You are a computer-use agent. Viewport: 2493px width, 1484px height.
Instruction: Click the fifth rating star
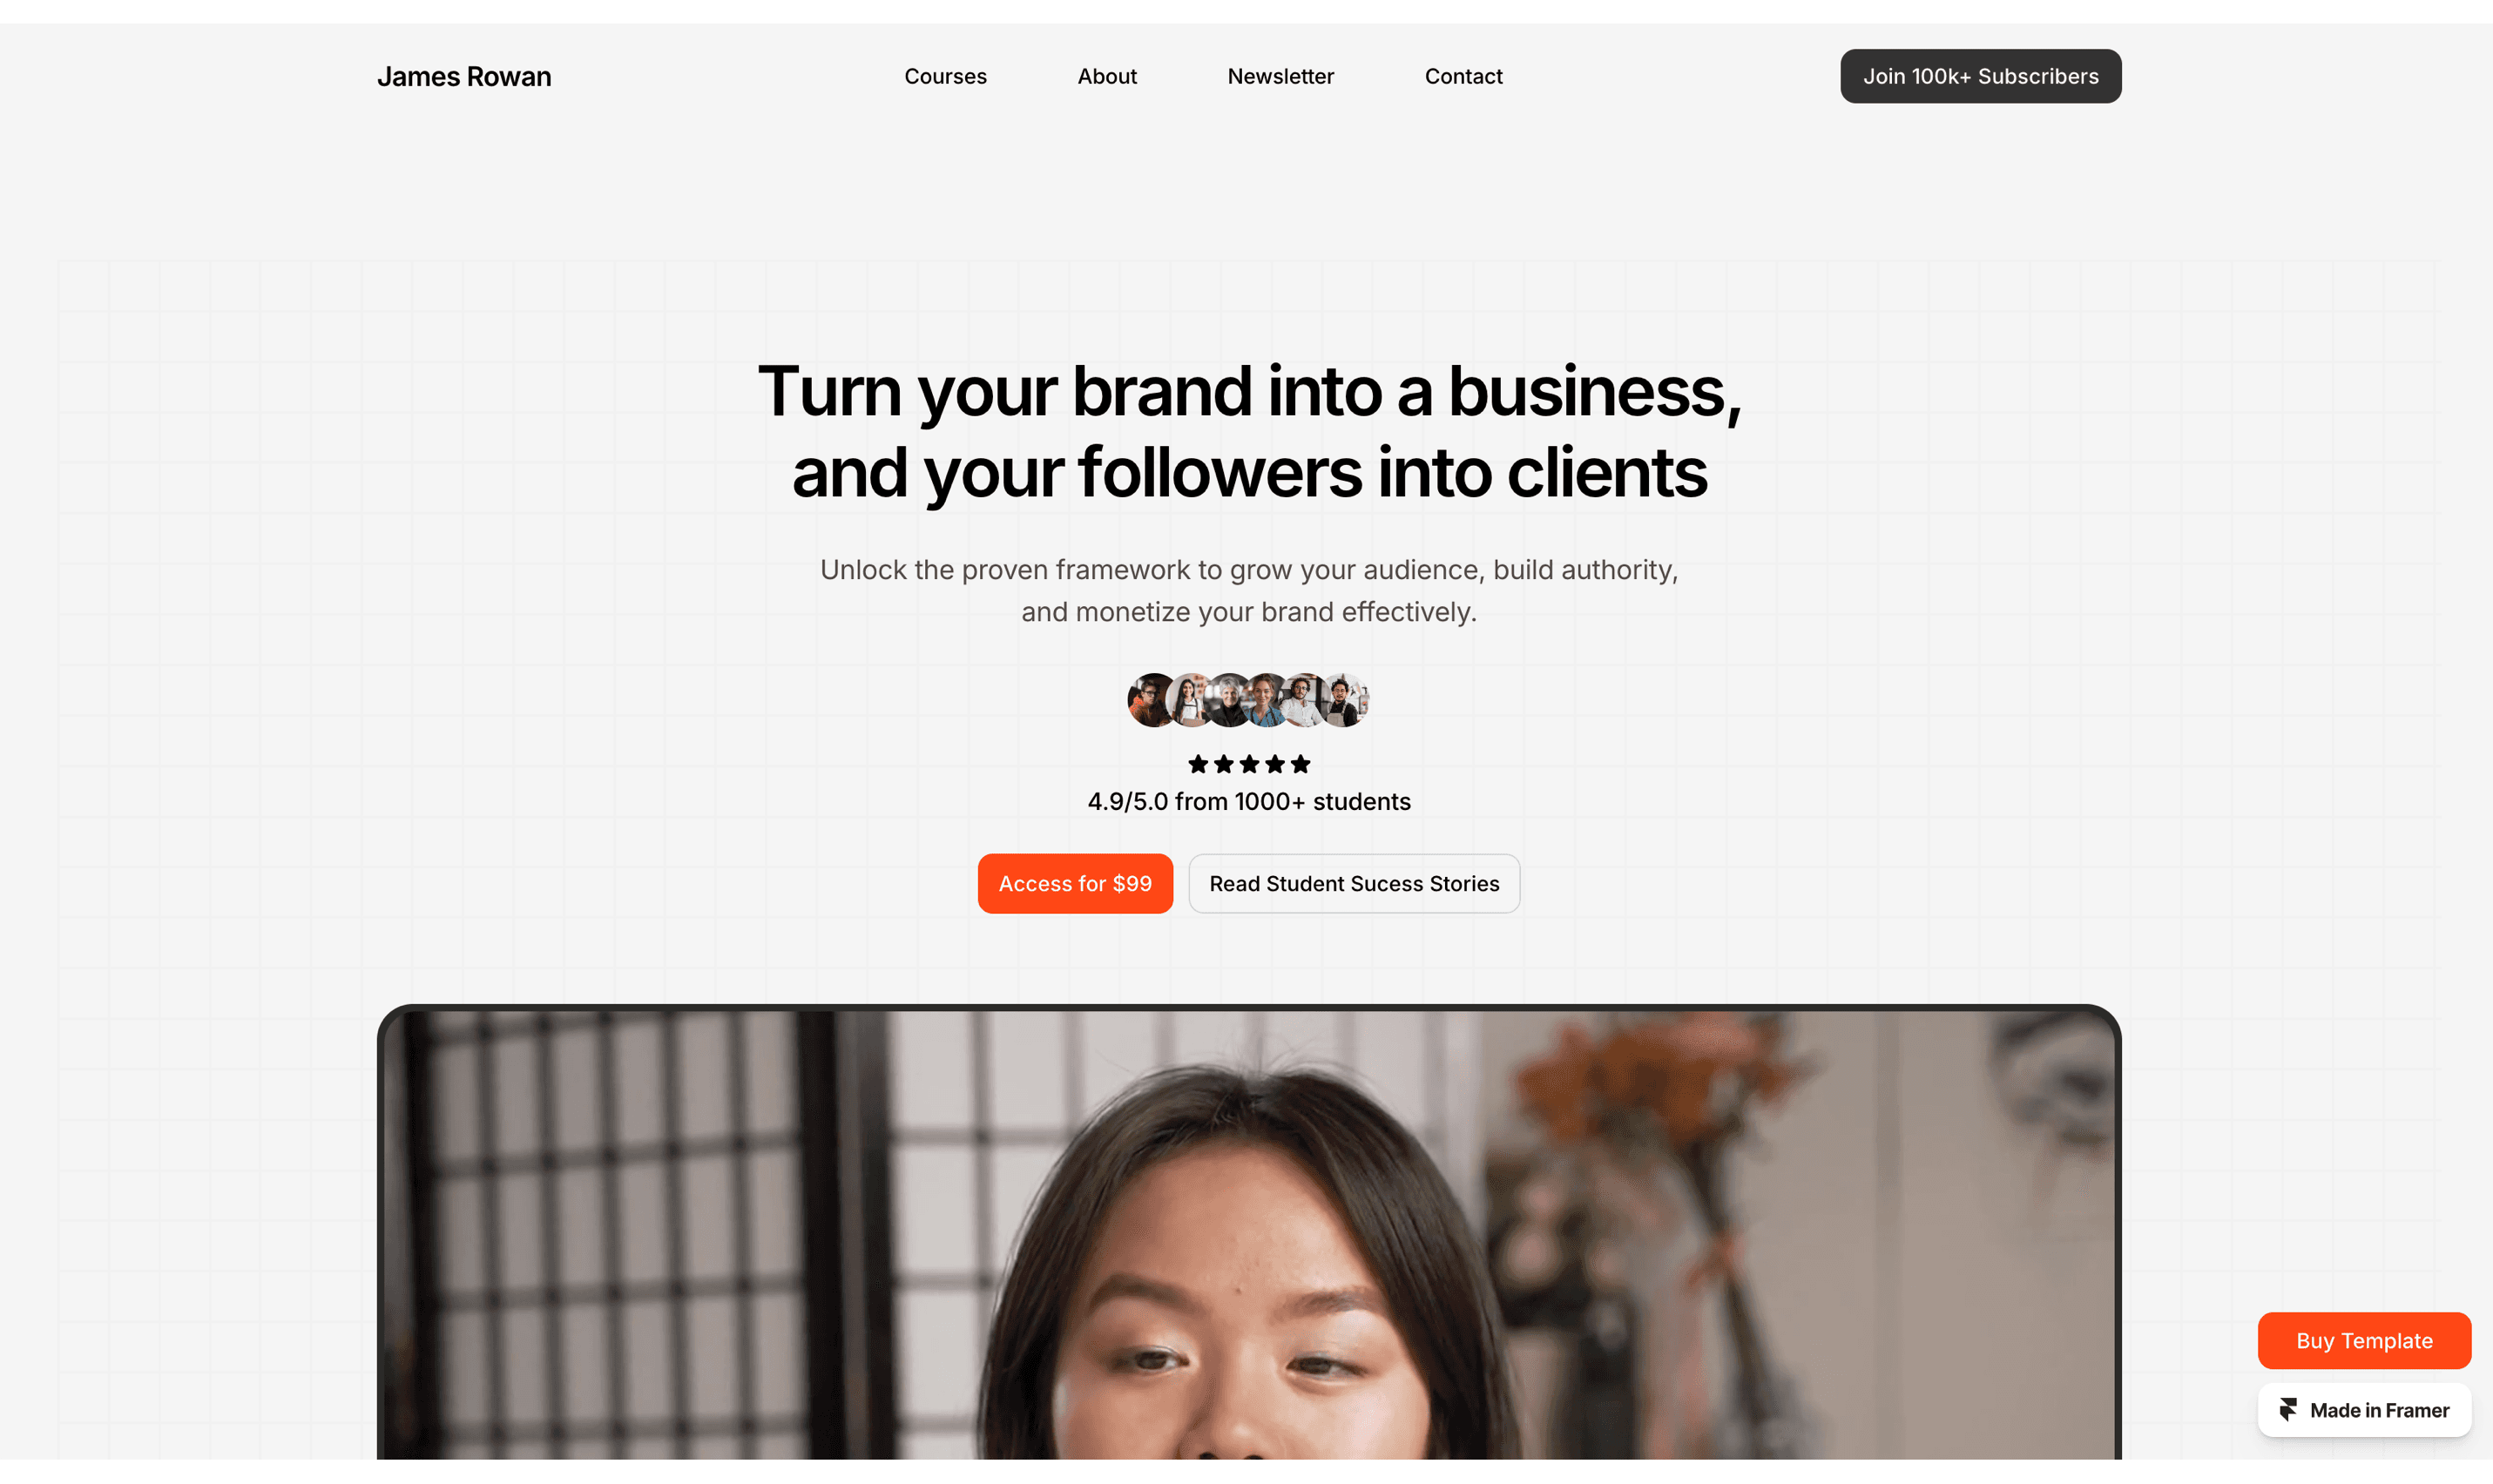click(x=1300, y=765)
